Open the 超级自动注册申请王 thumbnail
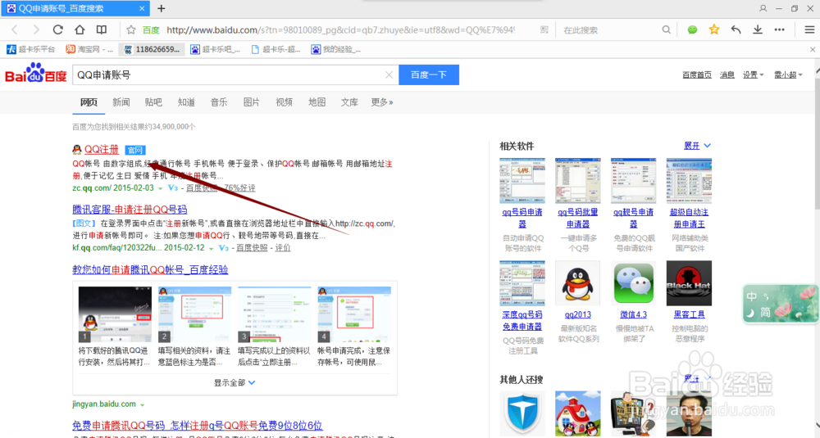Screen dimensions: 820x438 tap(689, 181)
